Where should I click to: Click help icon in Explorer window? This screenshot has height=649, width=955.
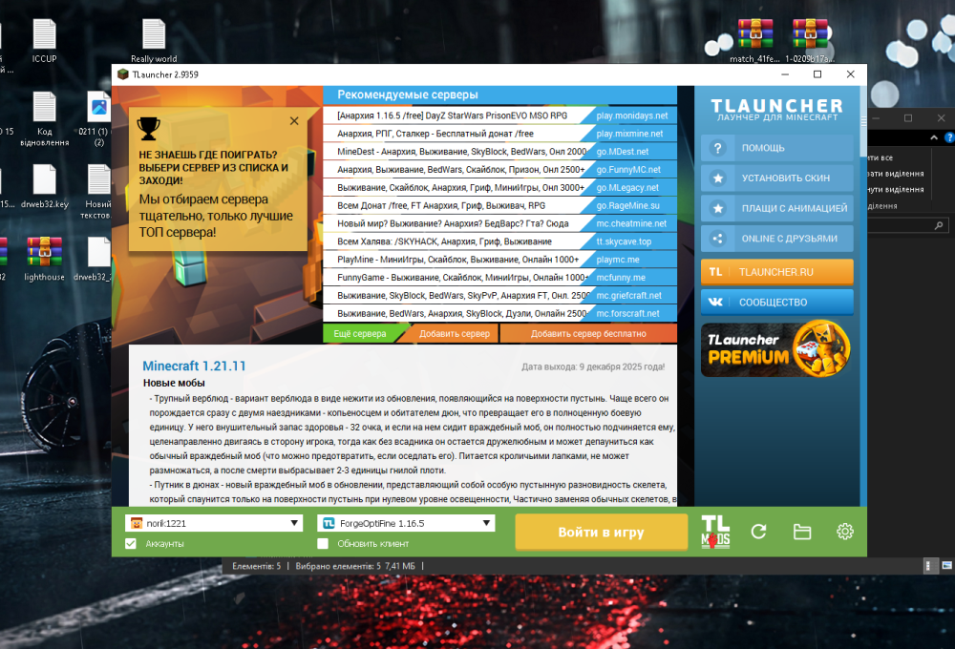(x=949, y=137)
